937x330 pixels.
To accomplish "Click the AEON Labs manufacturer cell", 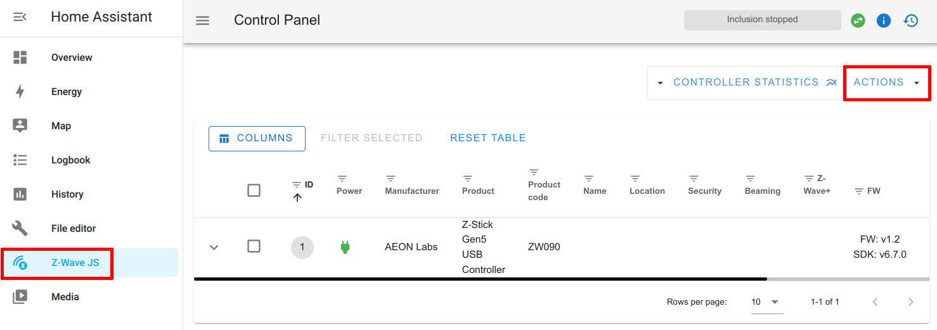I will [411, 247].
